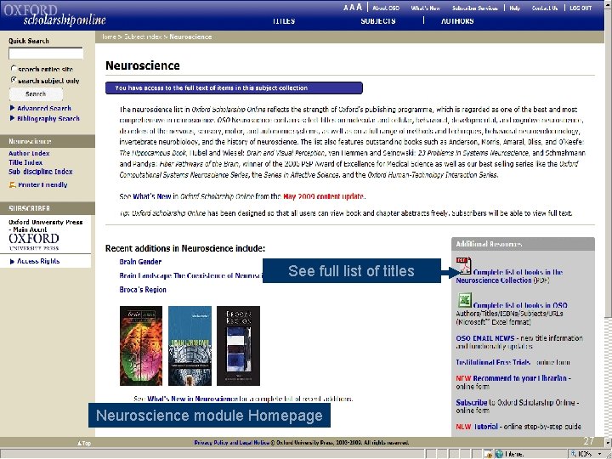Select the largest text size A
Screen dimensions: 612x459
click(x=359, y=8)
